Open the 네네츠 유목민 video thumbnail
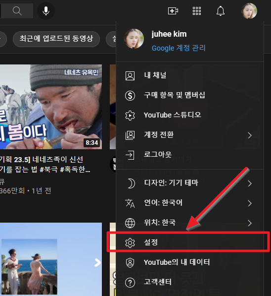 point(51,107)
